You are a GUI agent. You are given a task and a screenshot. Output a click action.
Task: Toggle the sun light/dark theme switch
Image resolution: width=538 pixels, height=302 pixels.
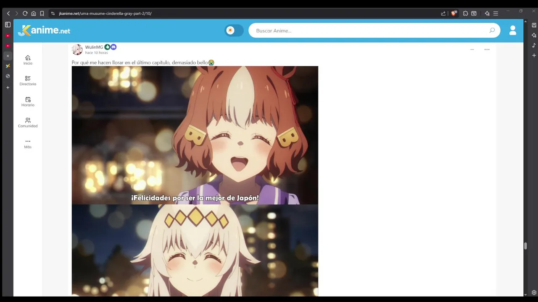234,31
